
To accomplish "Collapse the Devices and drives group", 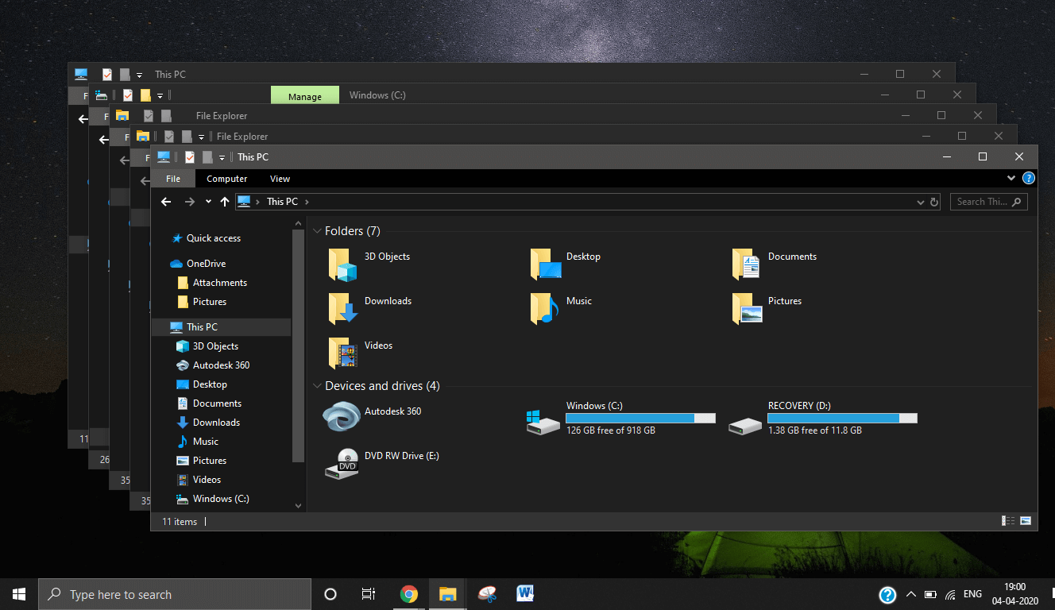I will [317, 386].
